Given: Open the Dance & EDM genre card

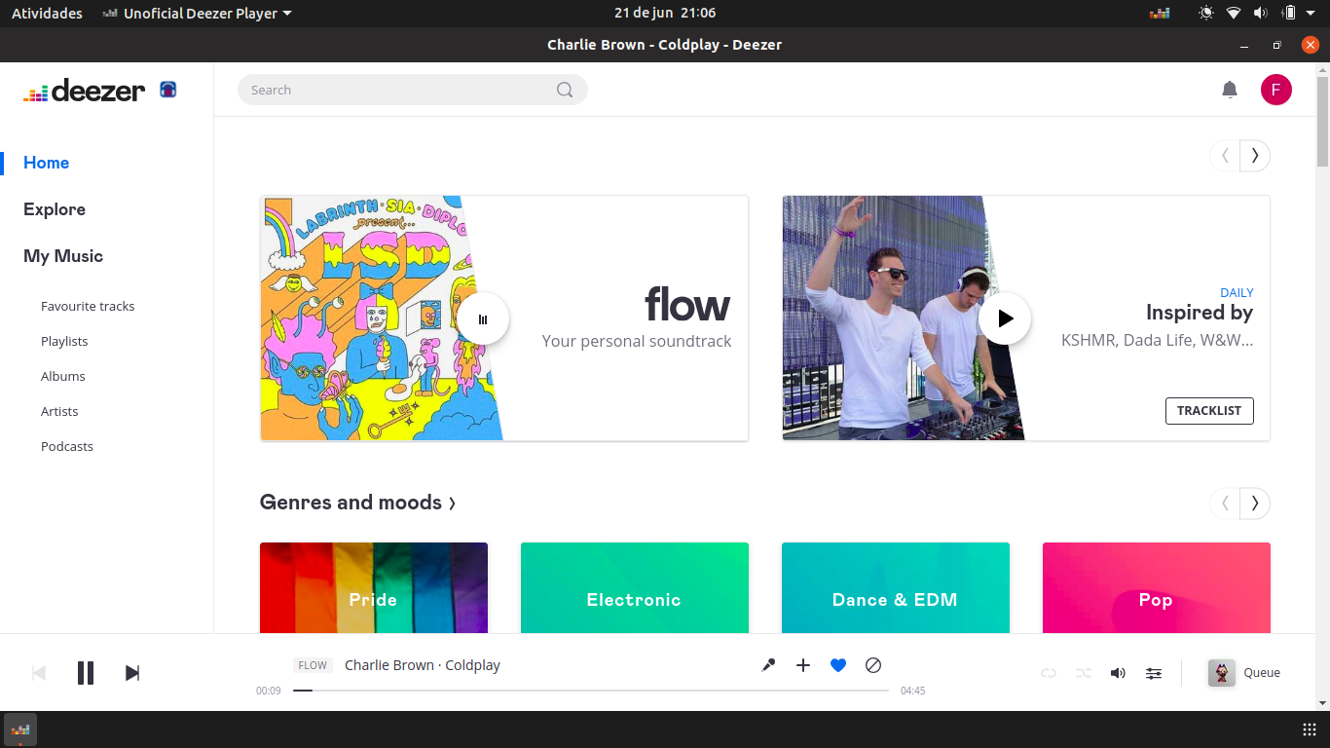Looking at the screenshot, I should tap(896, 588).
